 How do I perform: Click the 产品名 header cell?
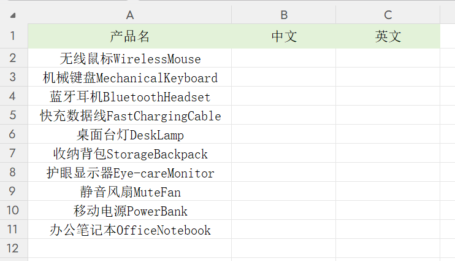[129, 36]
